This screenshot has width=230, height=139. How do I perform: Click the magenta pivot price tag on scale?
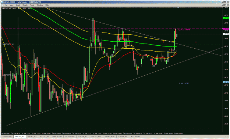(x=226, y=29)
